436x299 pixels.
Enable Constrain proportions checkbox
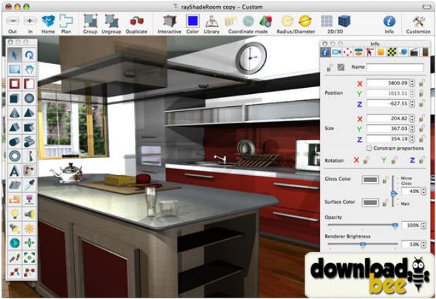[369, 148]
